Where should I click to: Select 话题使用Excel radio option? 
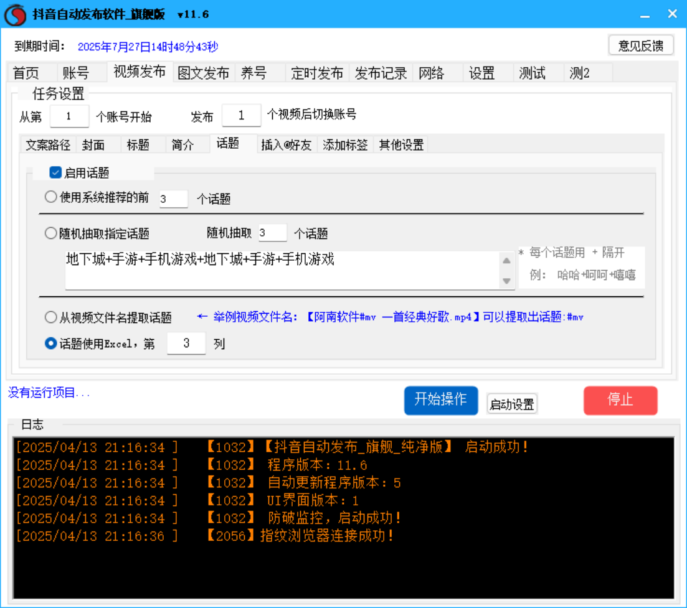click(x=51, y=344)
